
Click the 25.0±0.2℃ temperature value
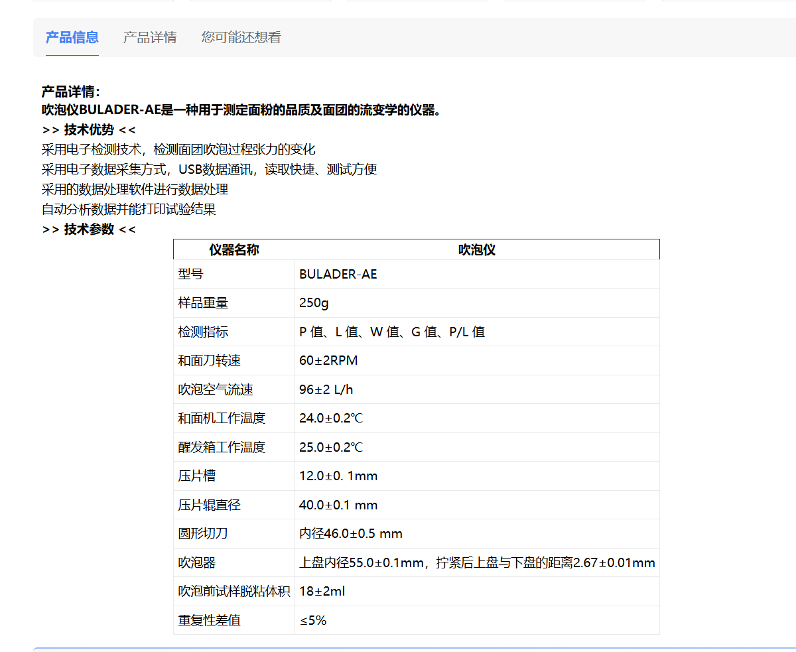[x=331, y=447]
